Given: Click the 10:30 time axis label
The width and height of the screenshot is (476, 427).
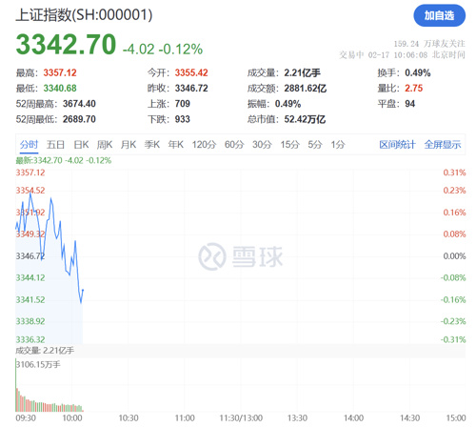Looking at the screenshot, I should (129, 418).
